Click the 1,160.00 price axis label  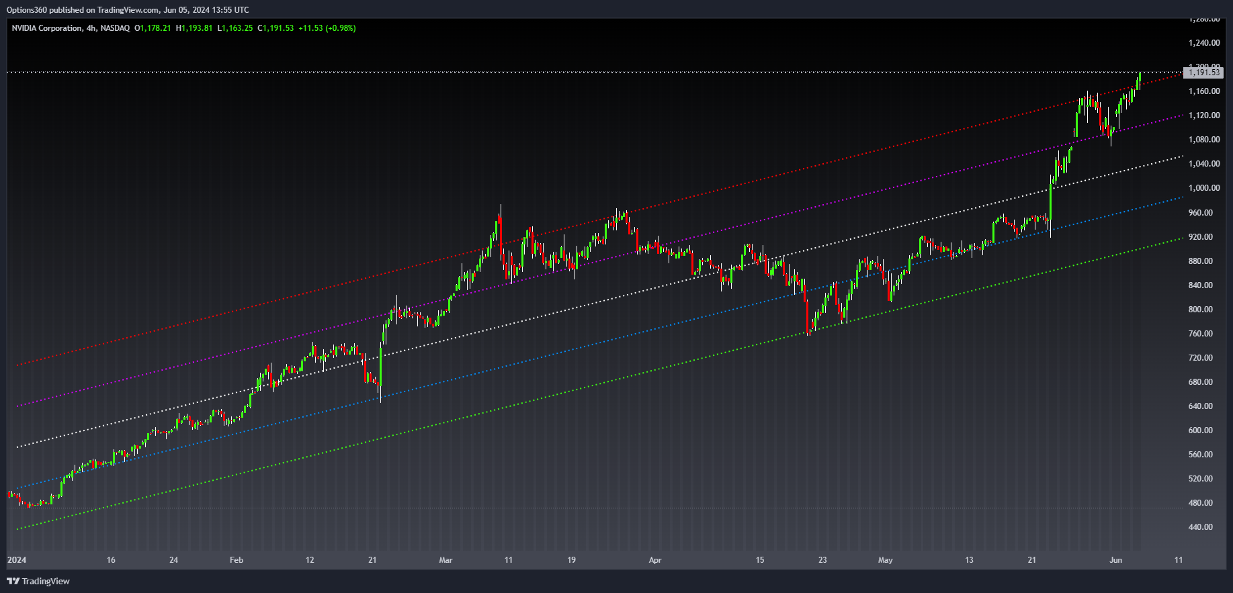click(1204, 91)
